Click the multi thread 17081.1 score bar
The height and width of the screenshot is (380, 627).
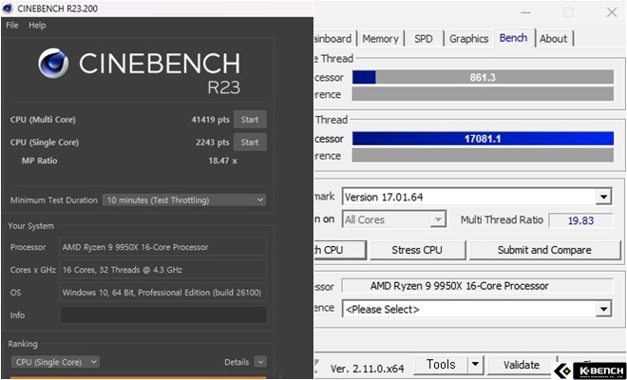(x=483, y=139)
